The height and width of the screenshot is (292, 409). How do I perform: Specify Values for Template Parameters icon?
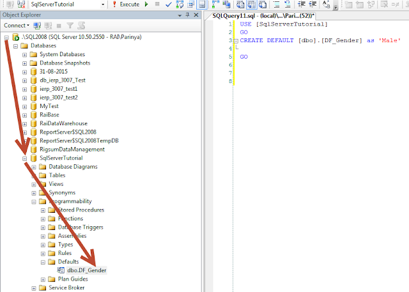click(327, 4)
